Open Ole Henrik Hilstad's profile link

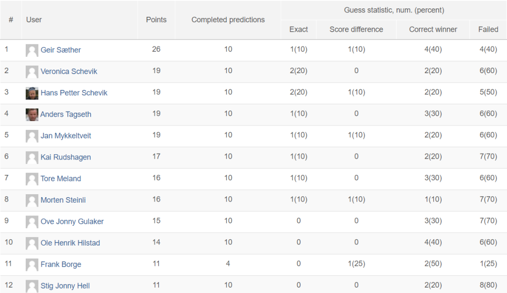pos(70,243)
